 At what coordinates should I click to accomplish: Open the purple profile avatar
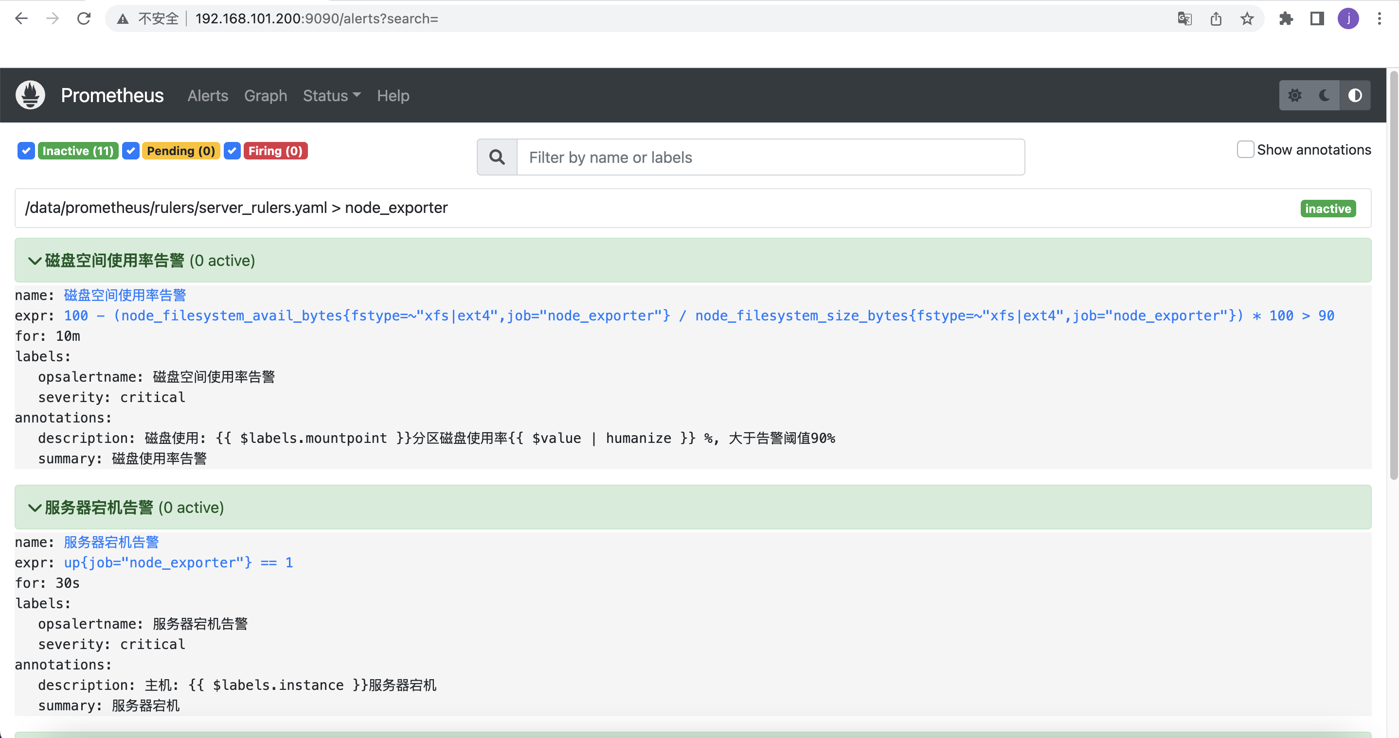tap(1348, 19)
